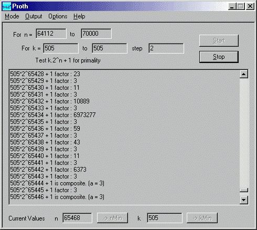Click the results list scroll down arrow
The width and height of the screenshot is (257, 230).
(244, 200)
